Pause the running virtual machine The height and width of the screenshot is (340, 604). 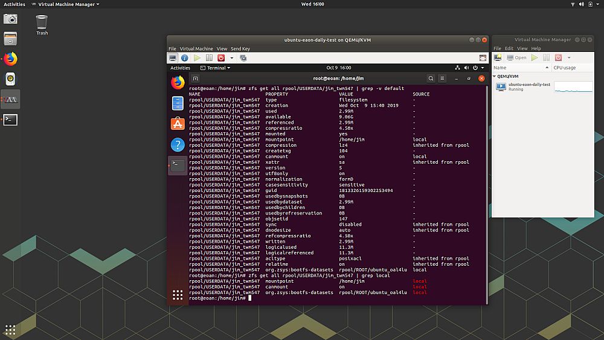click(209, 58)
